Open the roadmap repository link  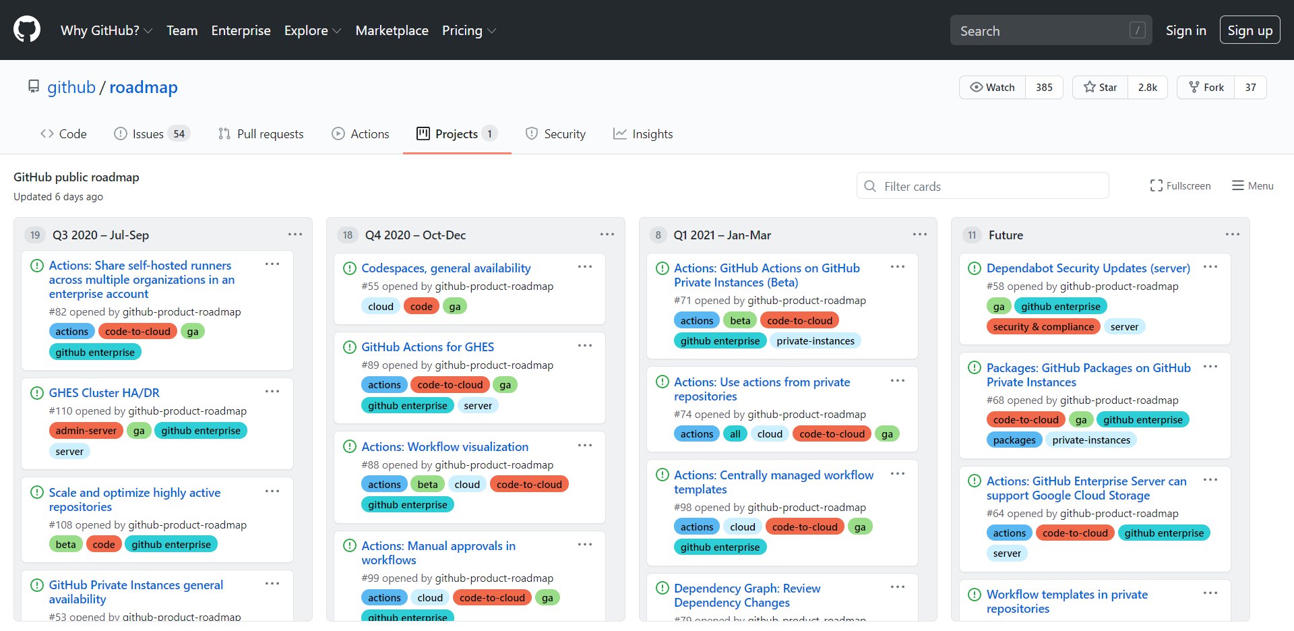pos(144,87)
